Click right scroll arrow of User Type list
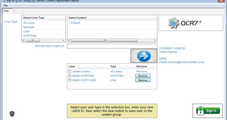Image resolution: width=227 pixels, height=120 pixels. [64, 41]
